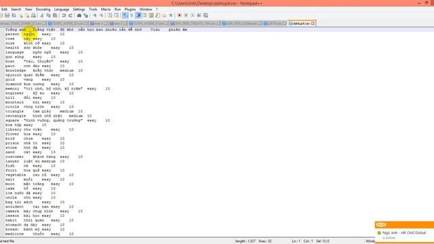Open the Document Map toolbar icon
Screen dimensions: 434x244
[151, 16]
